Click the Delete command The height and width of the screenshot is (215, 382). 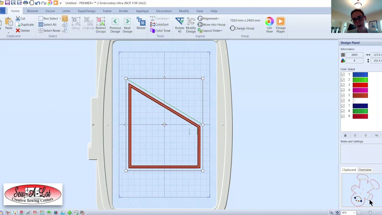[x=23, y=30]
